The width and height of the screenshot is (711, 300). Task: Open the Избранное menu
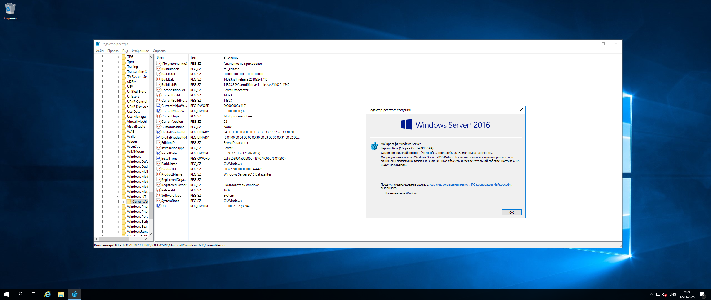tap(140, 51)
